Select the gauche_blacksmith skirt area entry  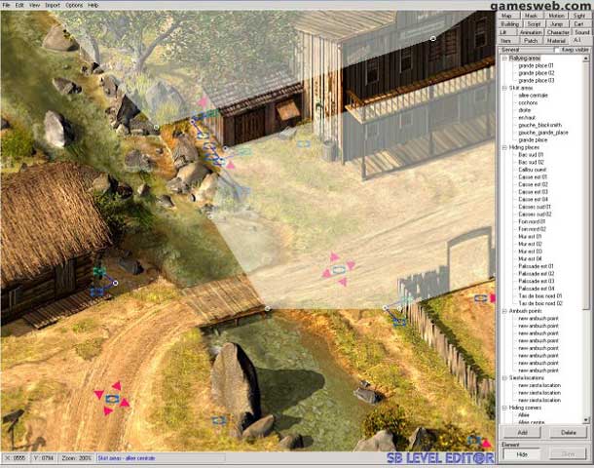tap(538, 125)
